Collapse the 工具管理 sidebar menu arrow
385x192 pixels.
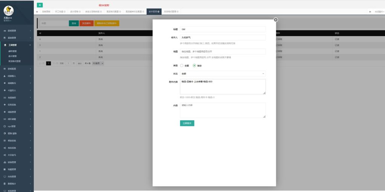(x=30, y=45)
